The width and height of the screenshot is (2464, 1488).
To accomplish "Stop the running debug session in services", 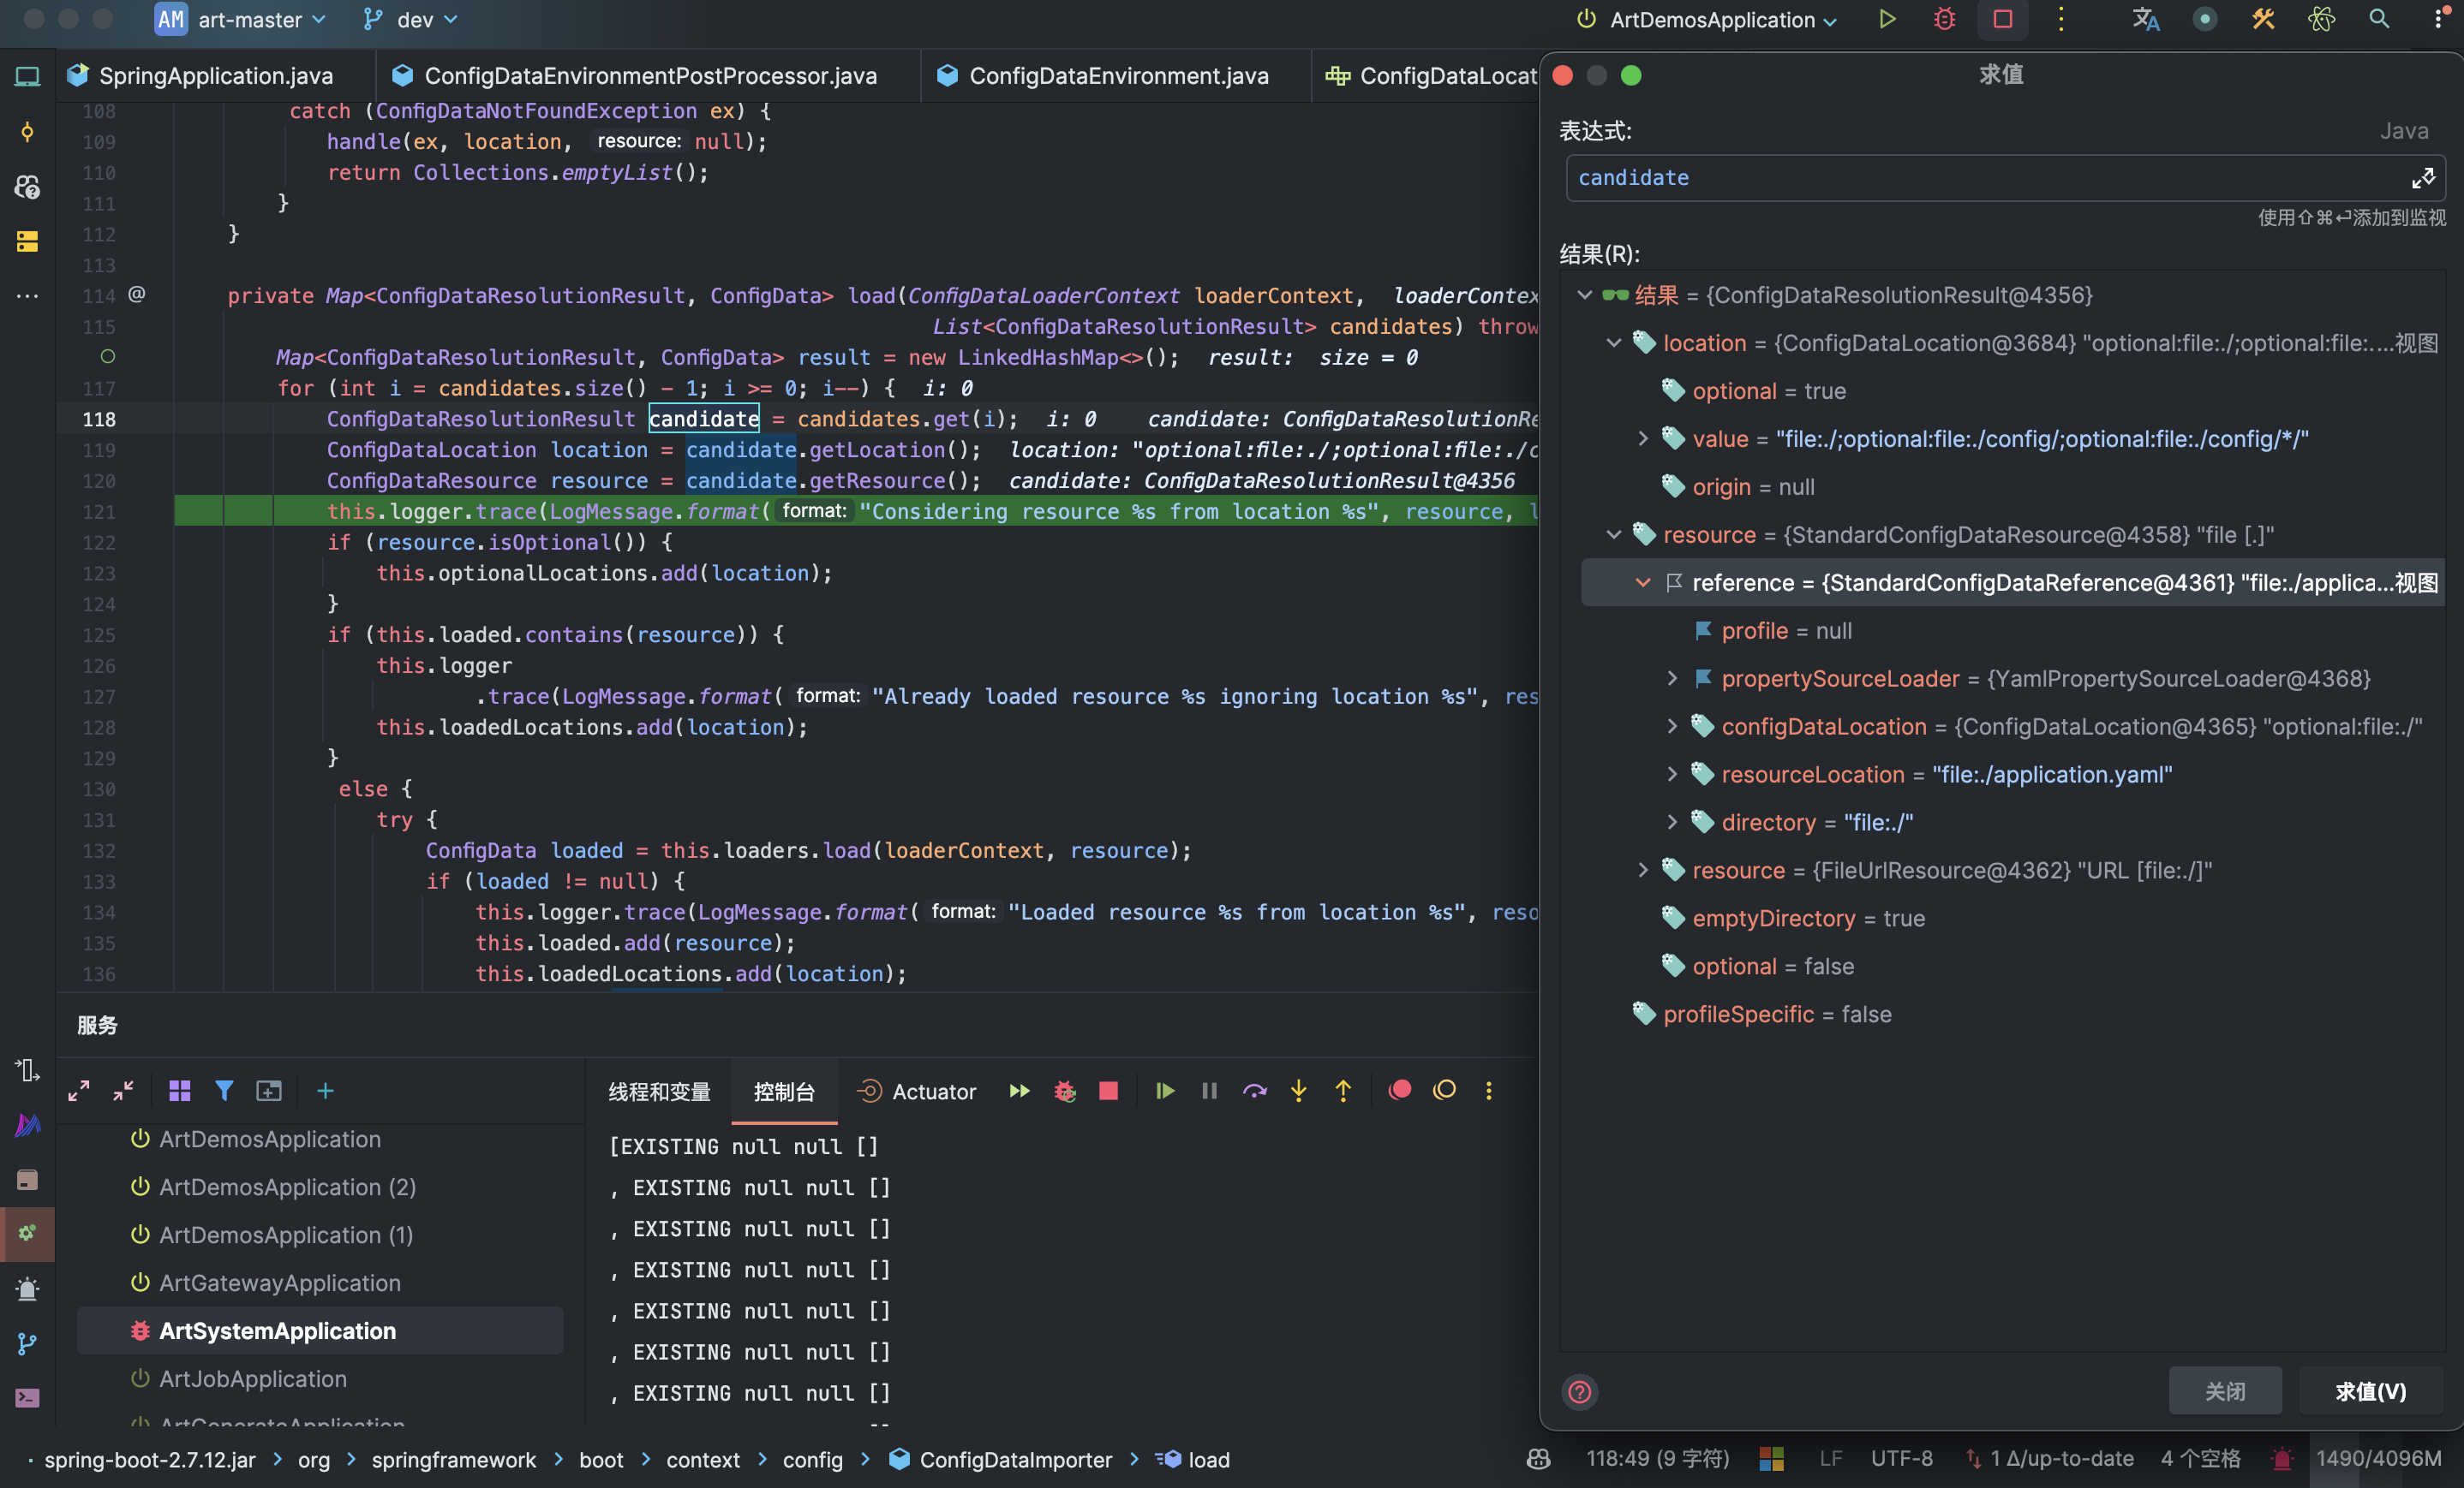I will point(1108,1090).
